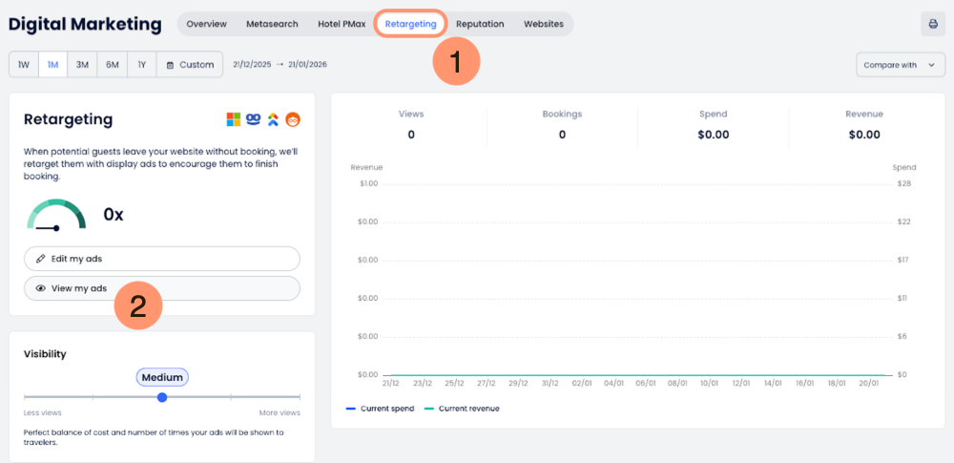Click the orange face network icon
The width and height of the screenshot is (954, 463).
point(293,119)
